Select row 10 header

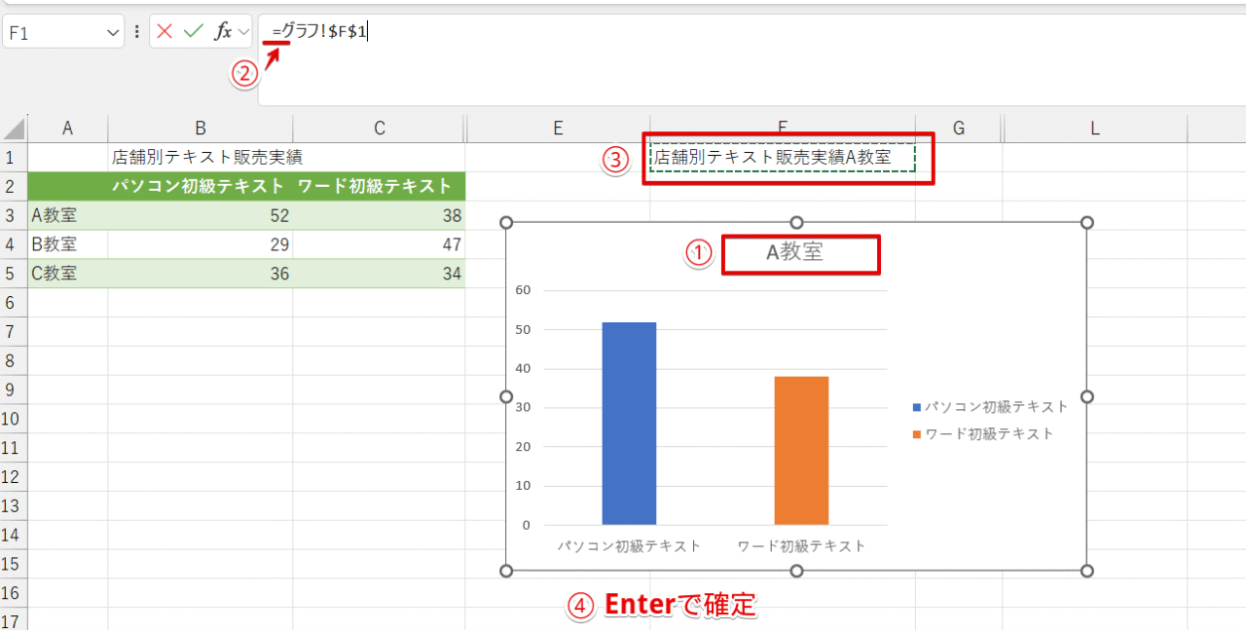(14, 419)
